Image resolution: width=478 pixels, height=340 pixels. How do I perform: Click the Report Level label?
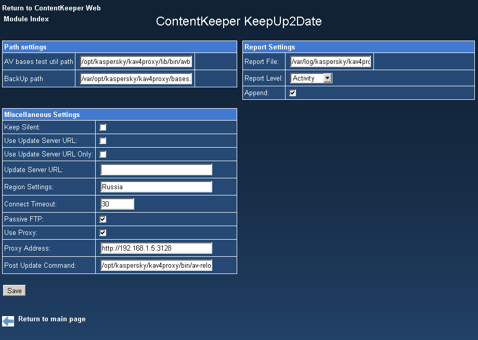263,79
